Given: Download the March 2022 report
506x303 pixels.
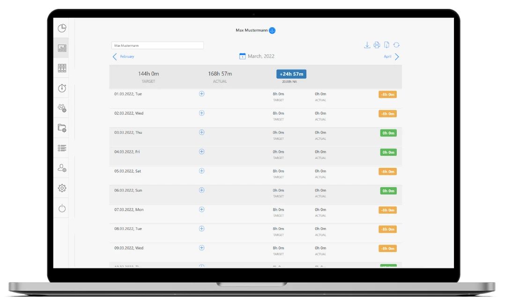Looking at the screenshot, I should coord(367,44).
